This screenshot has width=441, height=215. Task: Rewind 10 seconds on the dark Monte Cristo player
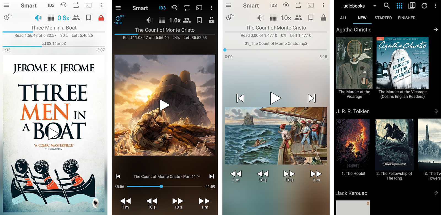(152, 203)
